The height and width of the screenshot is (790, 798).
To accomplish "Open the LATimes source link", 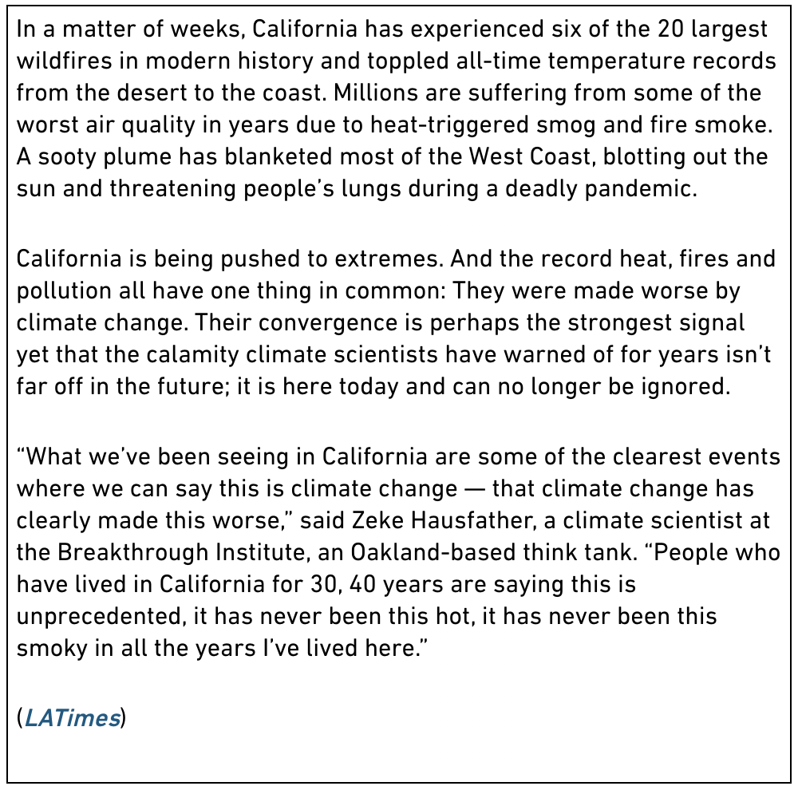I will (73, 717).
